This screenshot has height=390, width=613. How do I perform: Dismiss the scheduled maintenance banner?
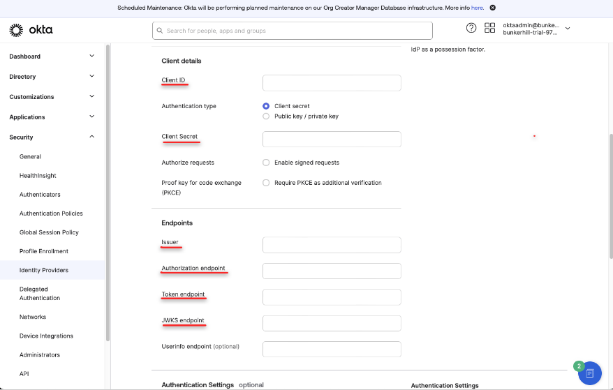[493, 8]
